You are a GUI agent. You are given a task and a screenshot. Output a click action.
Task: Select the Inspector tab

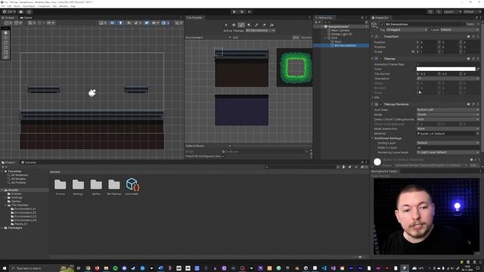click(380, 17)
